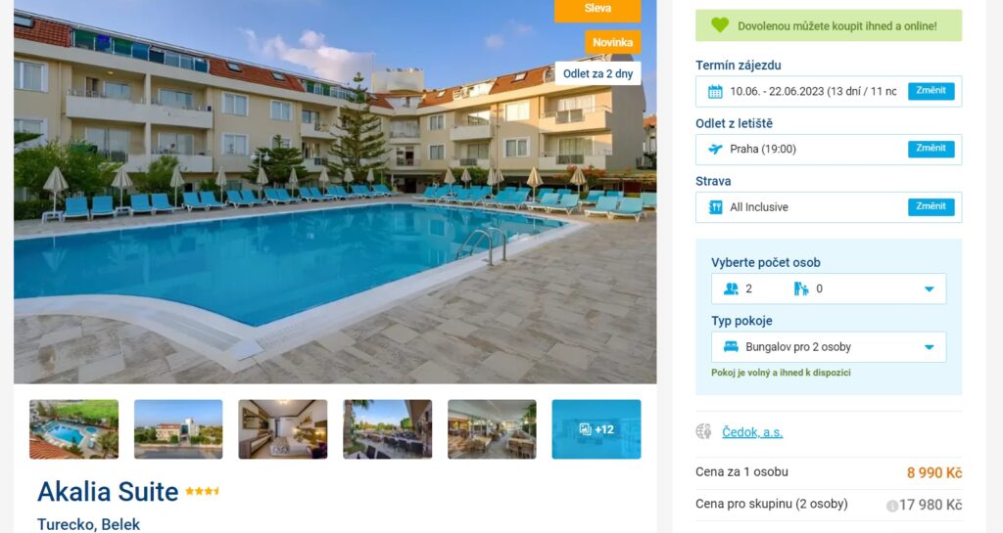Select the aerial pool thumbnail
The height and width of the screenshot is (533, 1003).
[x=74, y=429]
